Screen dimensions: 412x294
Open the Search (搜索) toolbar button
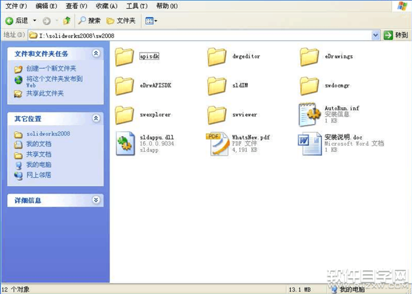point(89,21)
